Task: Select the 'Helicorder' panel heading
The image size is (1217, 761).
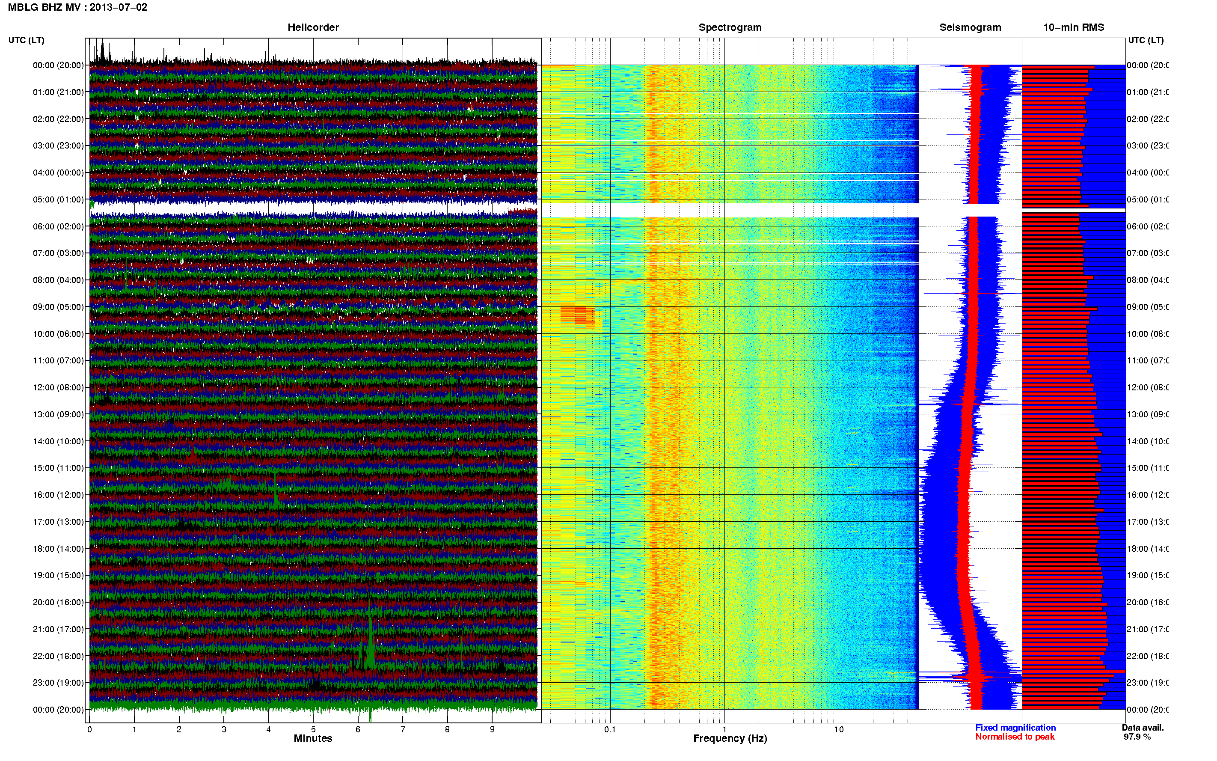Action: 313,28
